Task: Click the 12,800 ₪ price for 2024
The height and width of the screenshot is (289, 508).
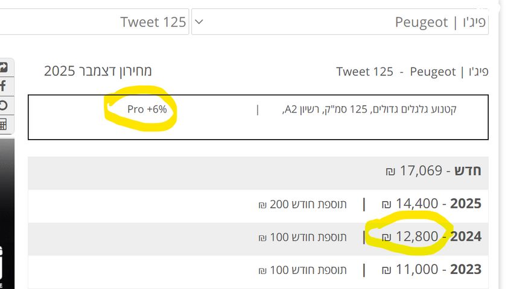Action: [x=416, y=237]
